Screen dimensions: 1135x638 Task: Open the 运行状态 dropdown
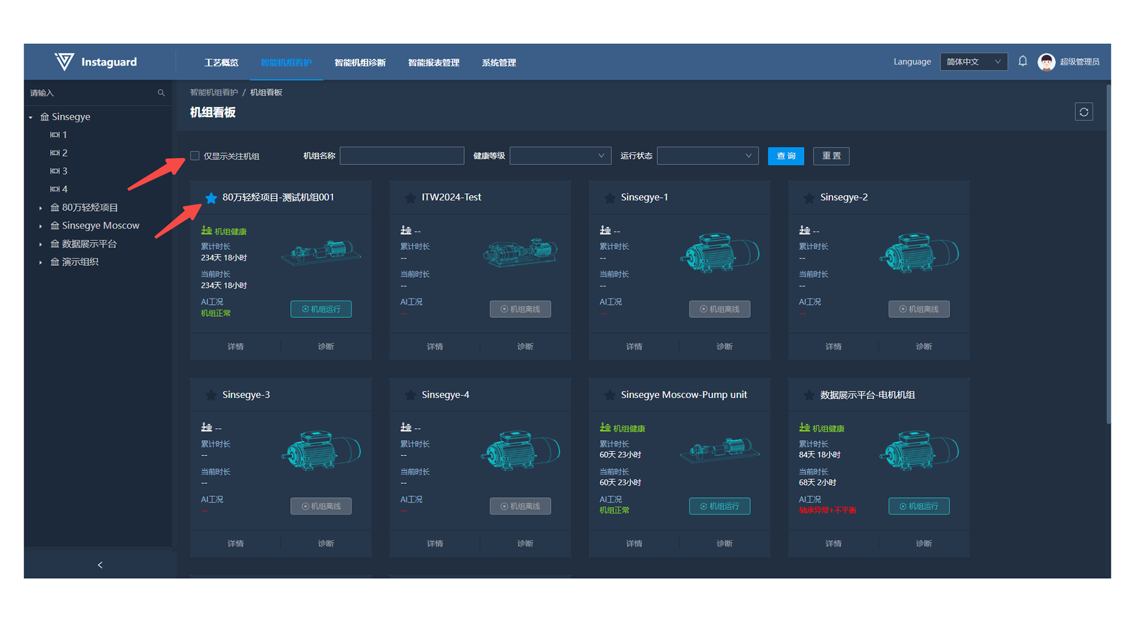click(707, 156)
